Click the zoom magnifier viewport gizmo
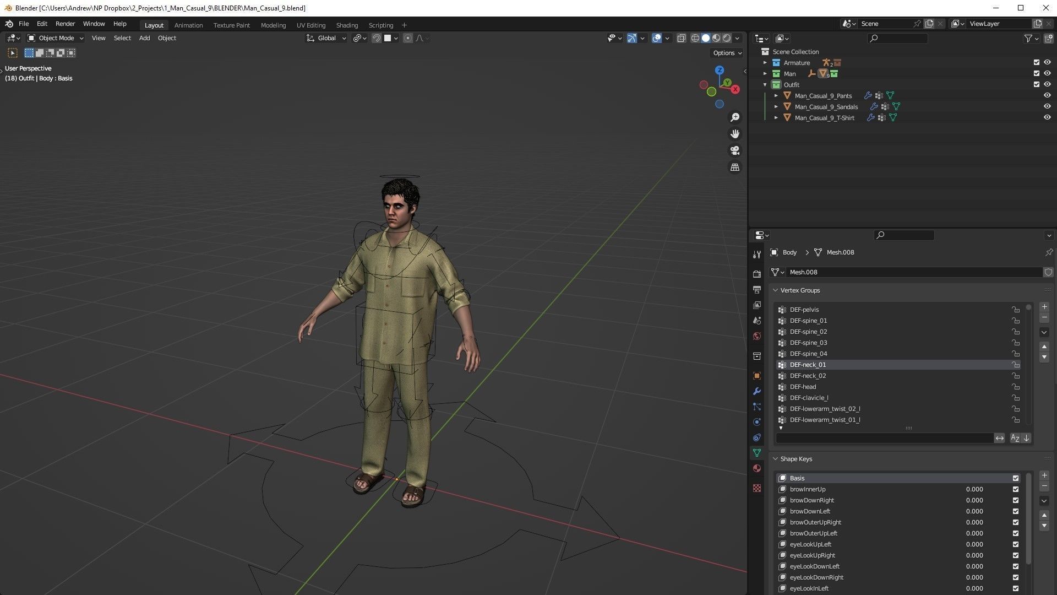This screenshot has width=1057, height=595. point(735,117)
